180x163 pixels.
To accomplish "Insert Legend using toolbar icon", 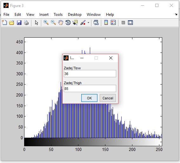I will [x=113, y=22].
